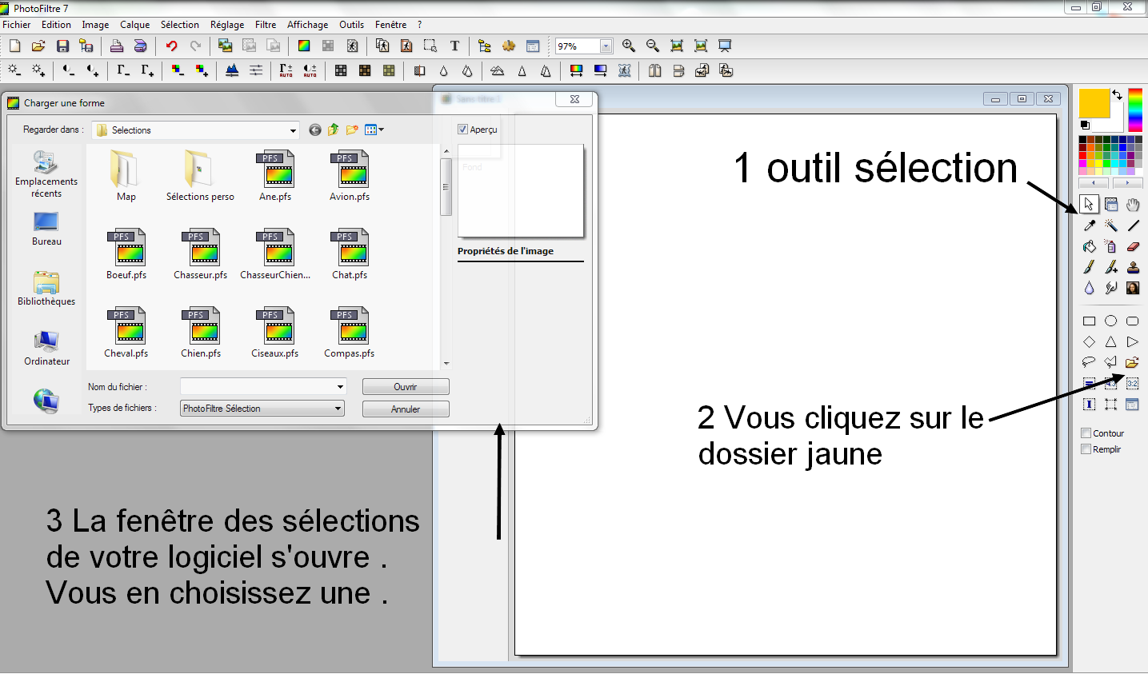Open the 97% zoom level dropdown
Image resolution: width=1148 pixels, height=674 pixels.
pyautogui.click(x=606, y=46)
